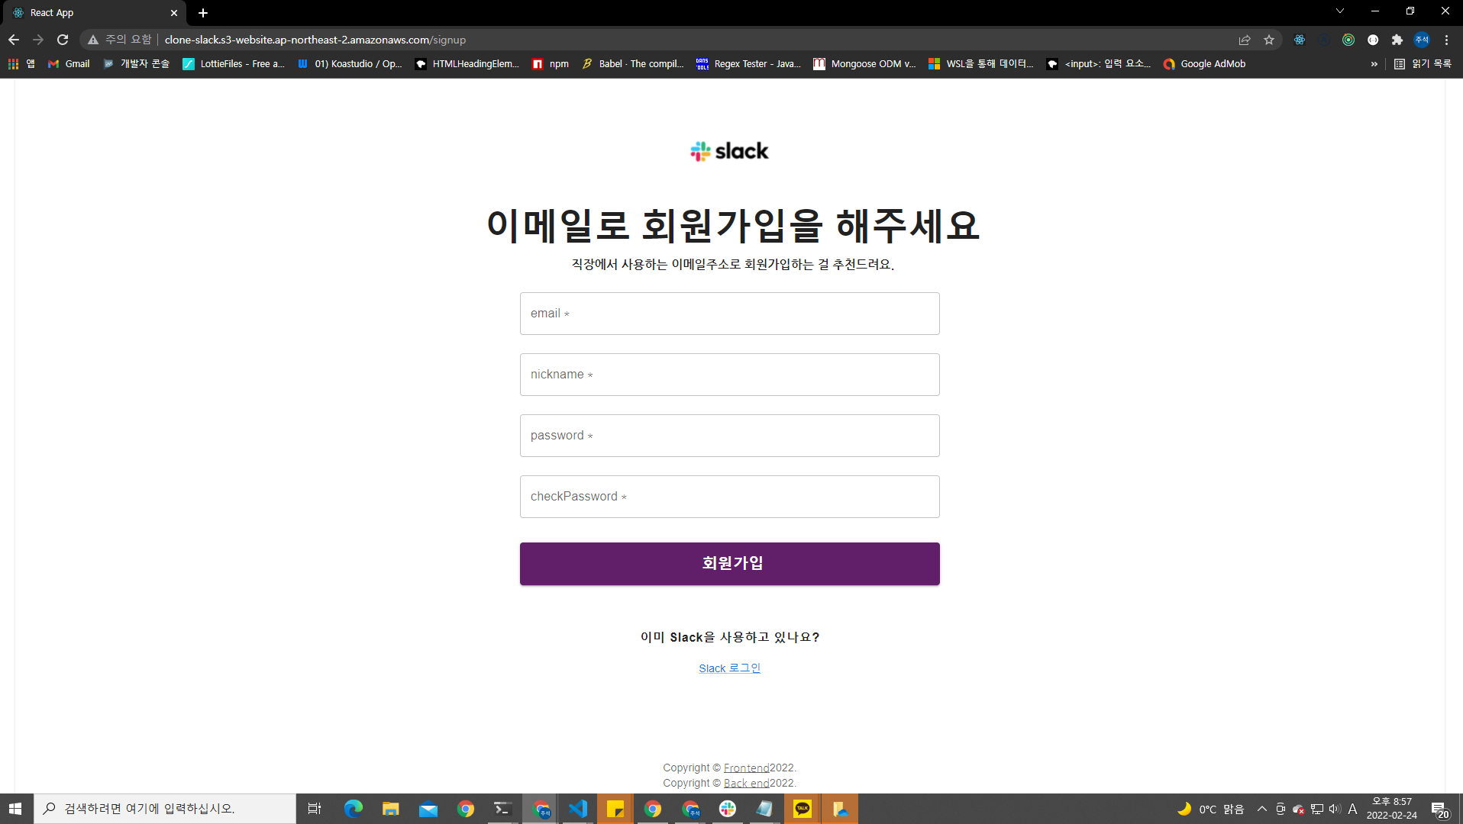Click the email input field
Screen dimensions: 1463x824
click(729, 314)
